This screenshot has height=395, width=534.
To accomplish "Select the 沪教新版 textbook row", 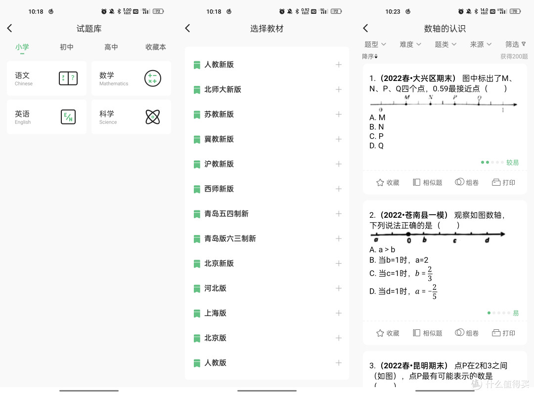I will [x=267, y=164].
